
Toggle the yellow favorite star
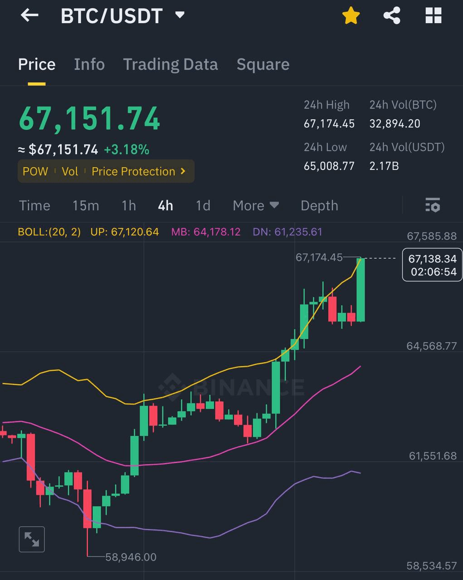(x=351, y=16)
